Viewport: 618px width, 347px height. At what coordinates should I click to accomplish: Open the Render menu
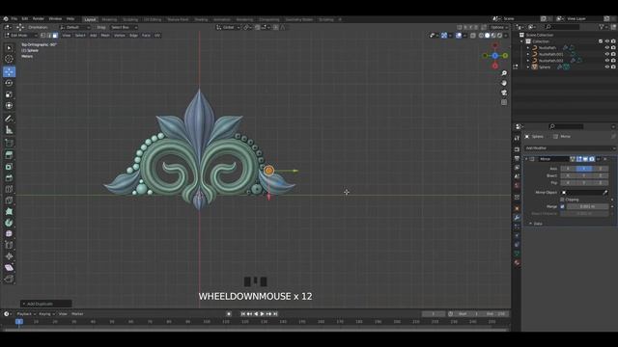click(x=39, y=19)
